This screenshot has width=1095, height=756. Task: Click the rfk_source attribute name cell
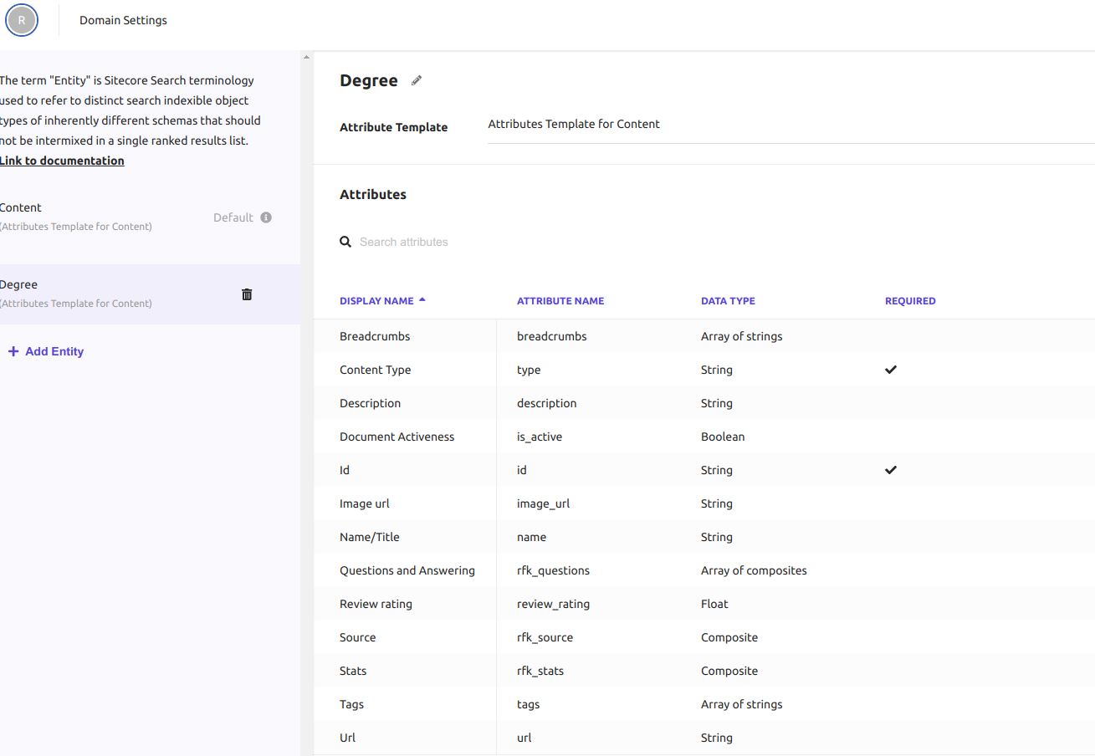pos(545,637)
